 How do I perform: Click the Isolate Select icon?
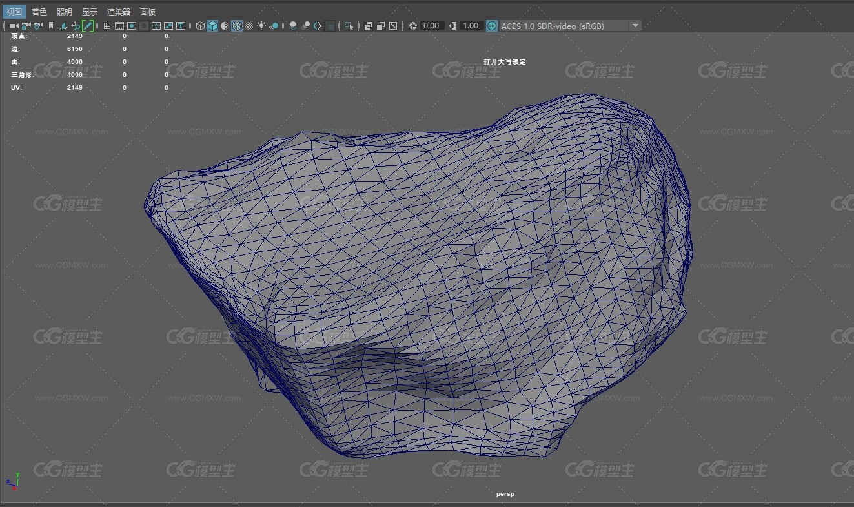pyautogui.click(x=349, y=26)
